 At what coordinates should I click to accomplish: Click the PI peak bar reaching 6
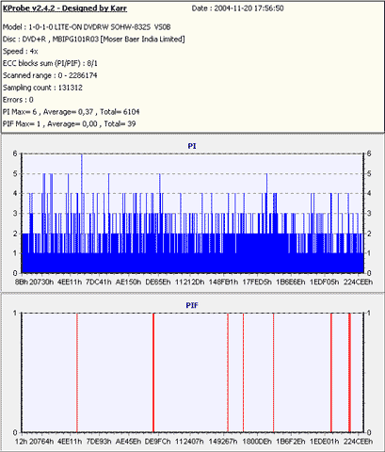pyautogui.click(x=82, y=214)
